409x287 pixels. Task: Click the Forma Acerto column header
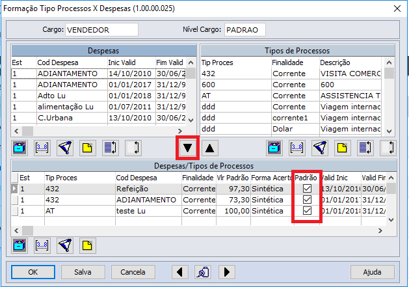(272, 178)
